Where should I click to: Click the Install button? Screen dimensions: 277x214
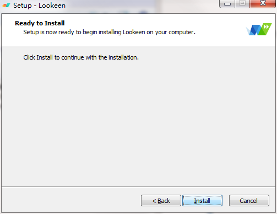[x=202, y=201]
